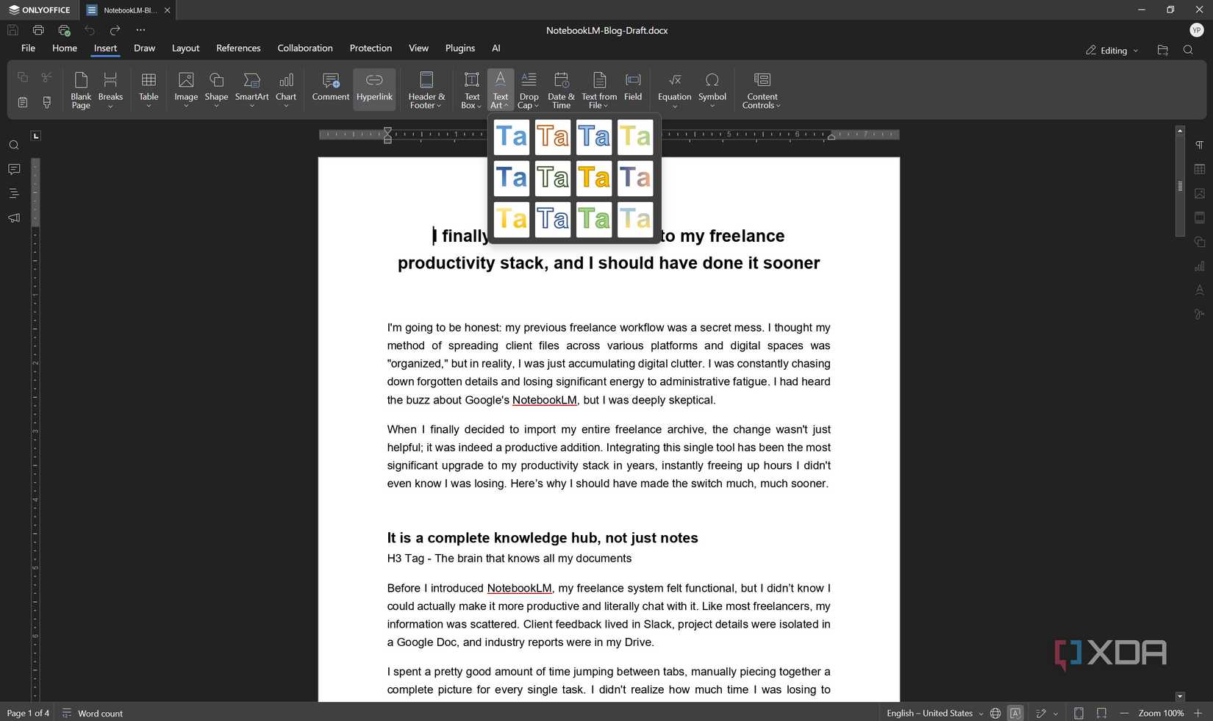Open the search panel from the left sidebar
The height and width of the screenshot is (721, 1213).
(x=13, y=145)
